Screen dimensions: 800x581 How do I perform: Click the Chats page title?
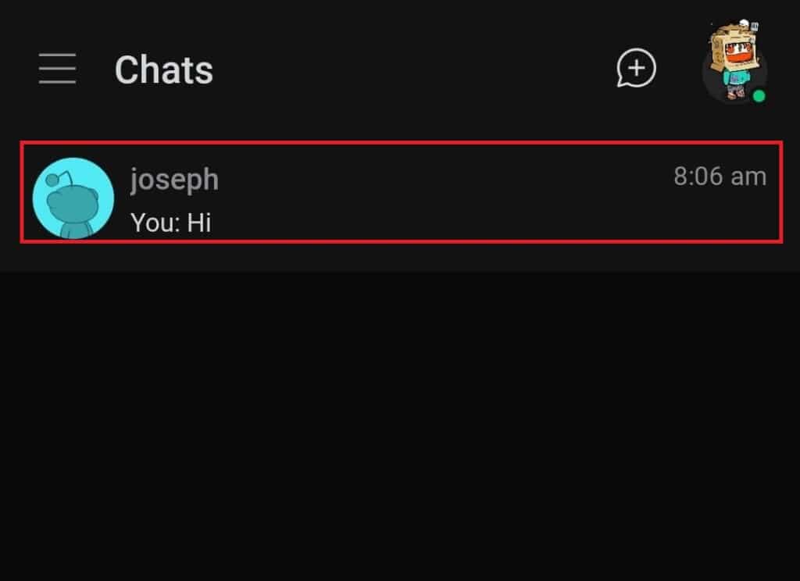click(163, 70)
